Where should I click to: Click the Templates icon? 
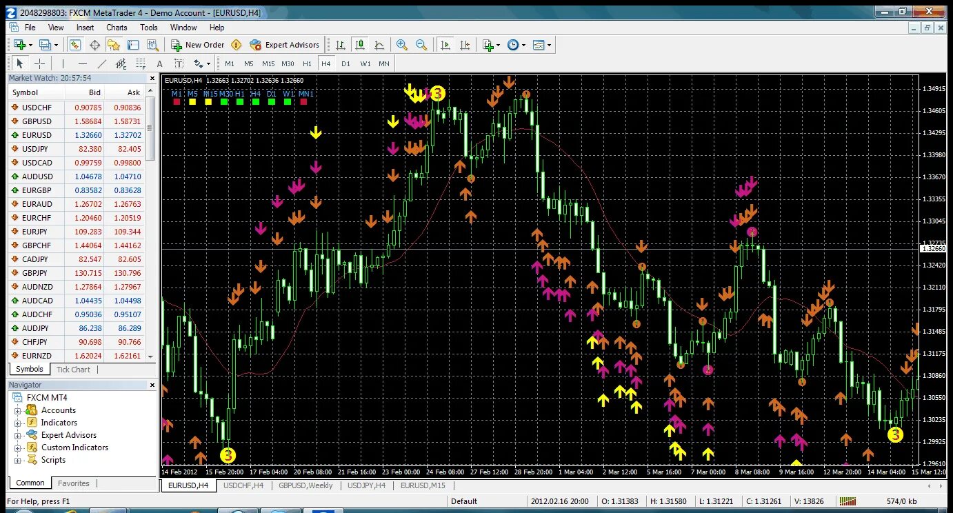point(539,45)
